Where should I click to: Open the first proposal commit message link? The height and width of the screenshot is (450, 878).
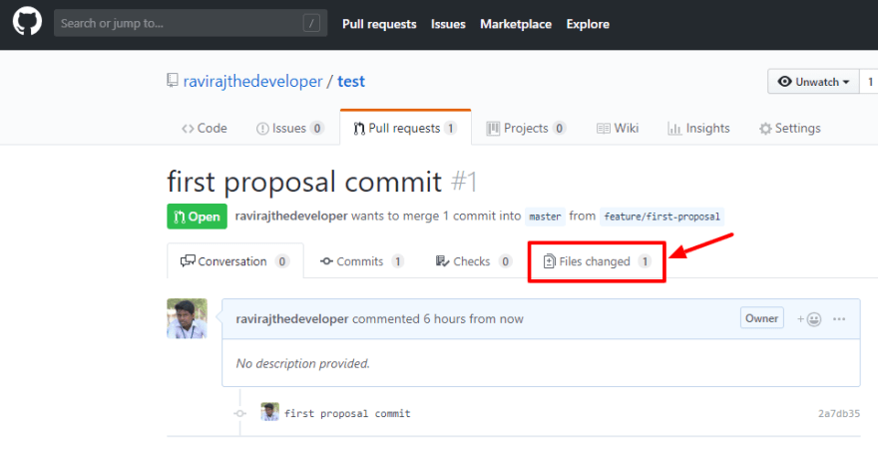(347, 414)
